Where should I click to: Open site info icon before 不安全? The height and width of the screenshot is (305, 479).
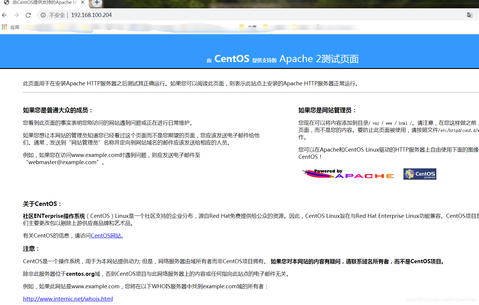43,15
